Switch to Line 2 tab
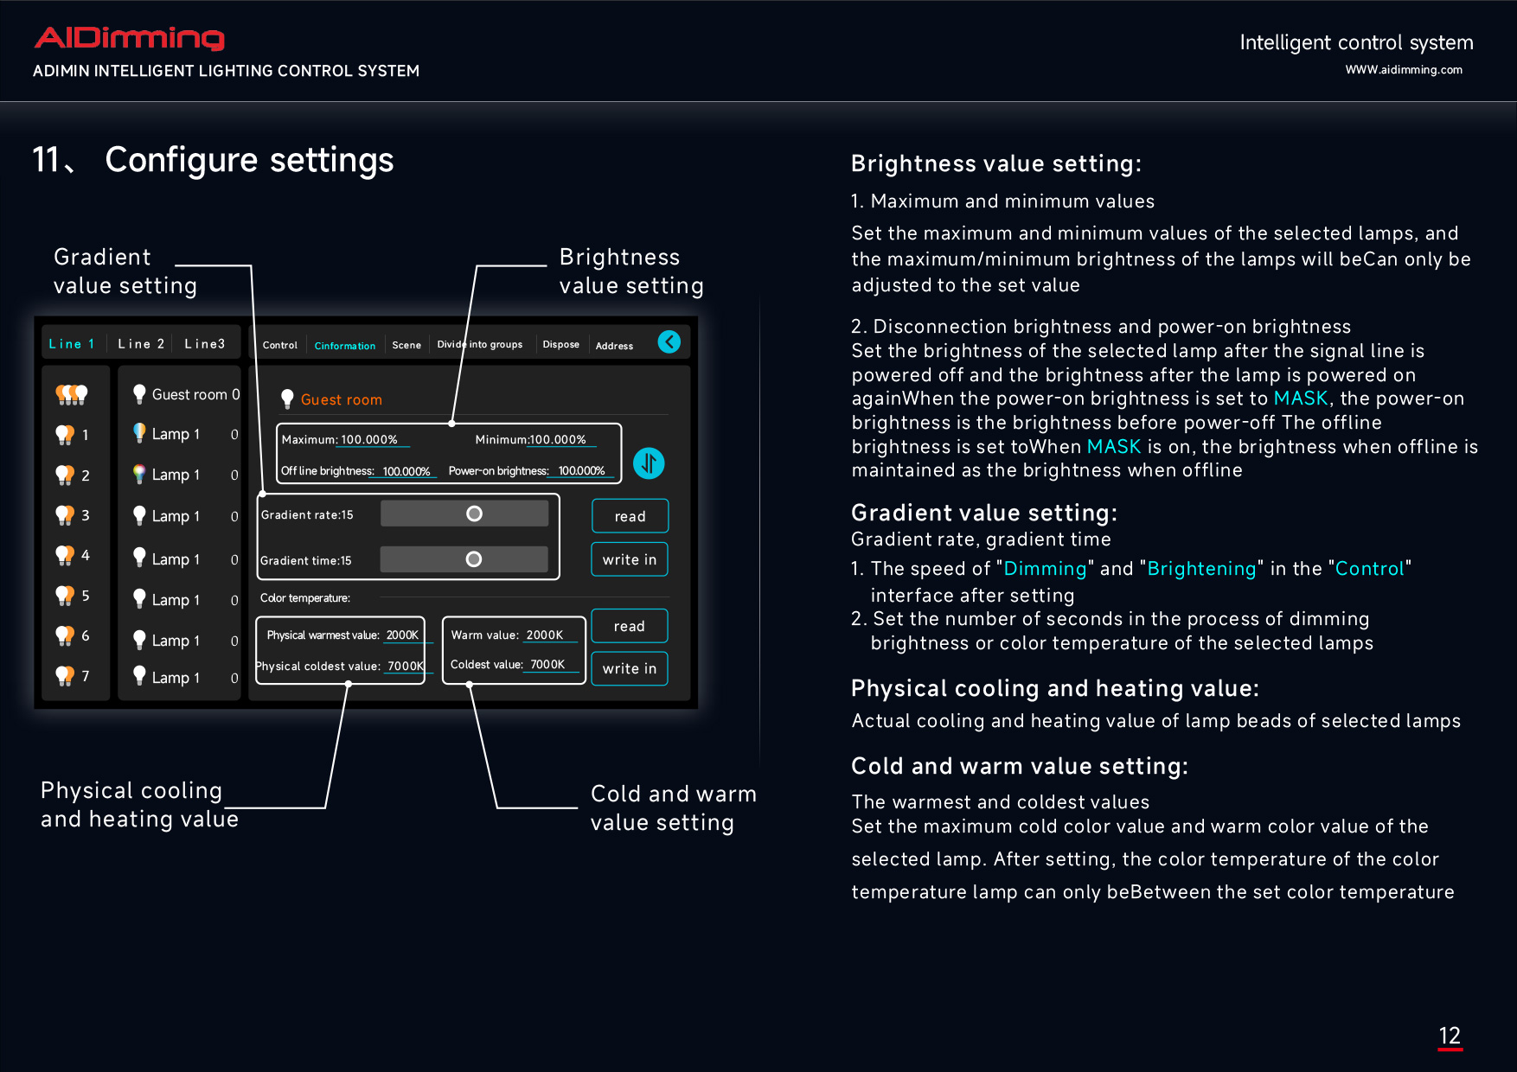The height and width of the screenshot is (1072, 1517). pos(141,344)
